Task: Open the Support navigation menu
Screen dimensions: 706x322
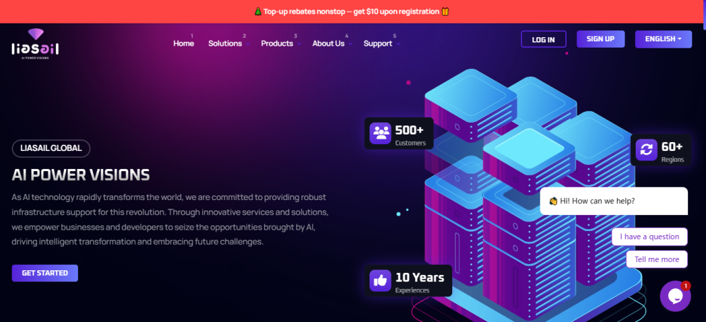Action: coord(381,43)
